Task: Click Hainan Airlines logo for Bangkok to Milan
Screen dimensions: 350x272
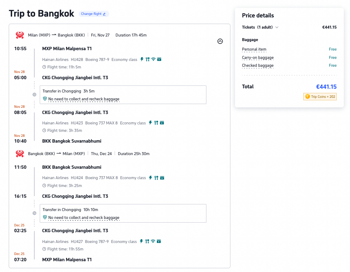Action: pyautogui.click(x=19, y=154)
